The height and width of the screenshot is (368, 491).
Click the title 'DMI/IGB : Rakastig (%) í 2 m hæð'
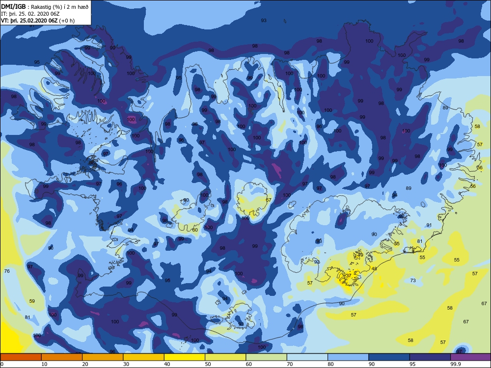(x=45, y=7)
